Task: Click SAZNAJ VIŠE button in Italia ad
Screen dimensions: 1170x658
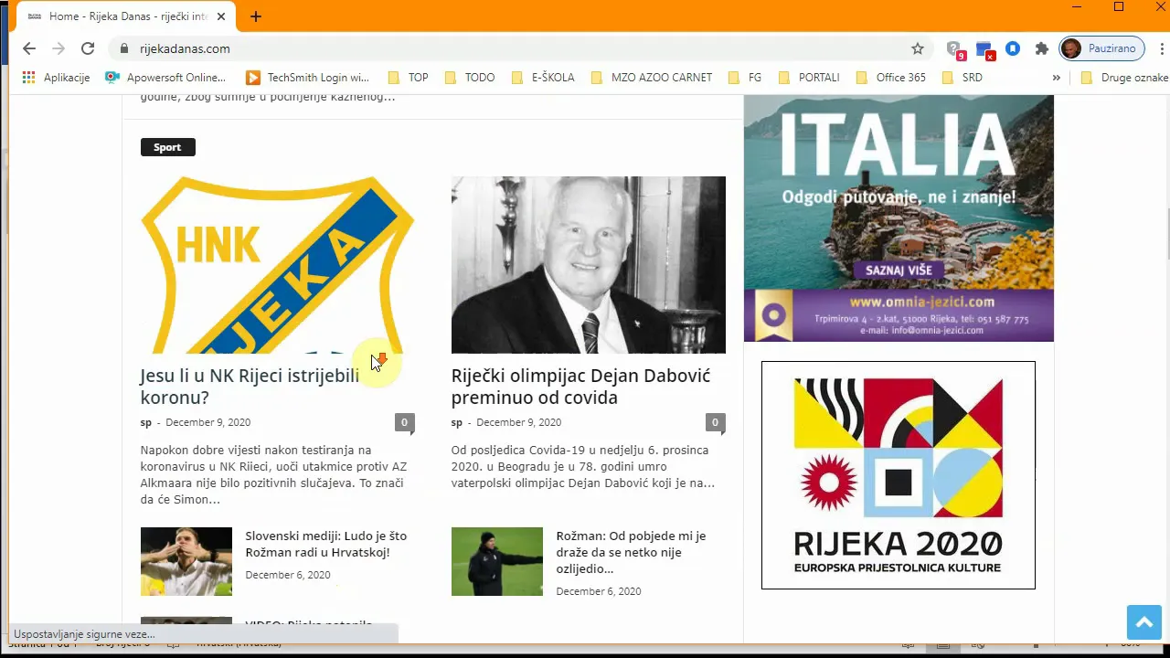Action: pos(899,271)
